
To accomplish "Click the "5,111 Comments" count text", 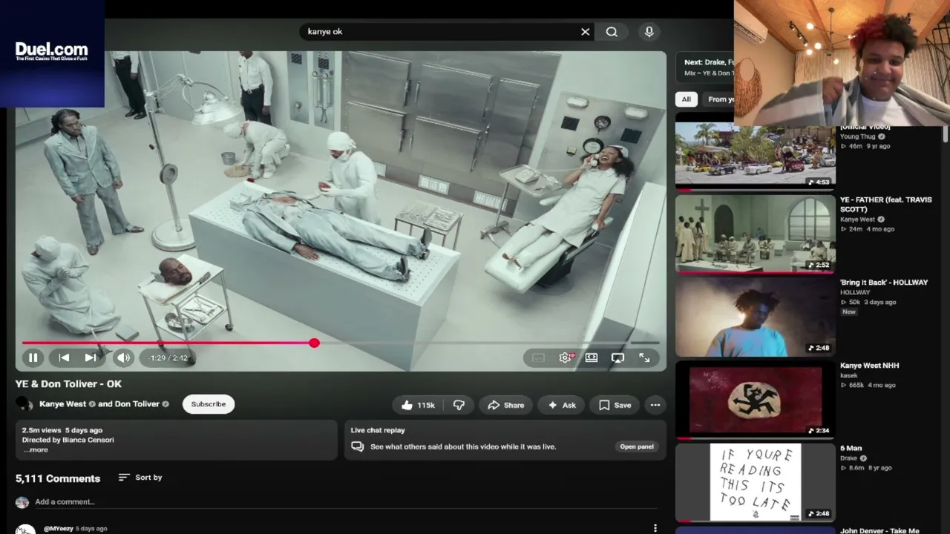I will [58, 478].
